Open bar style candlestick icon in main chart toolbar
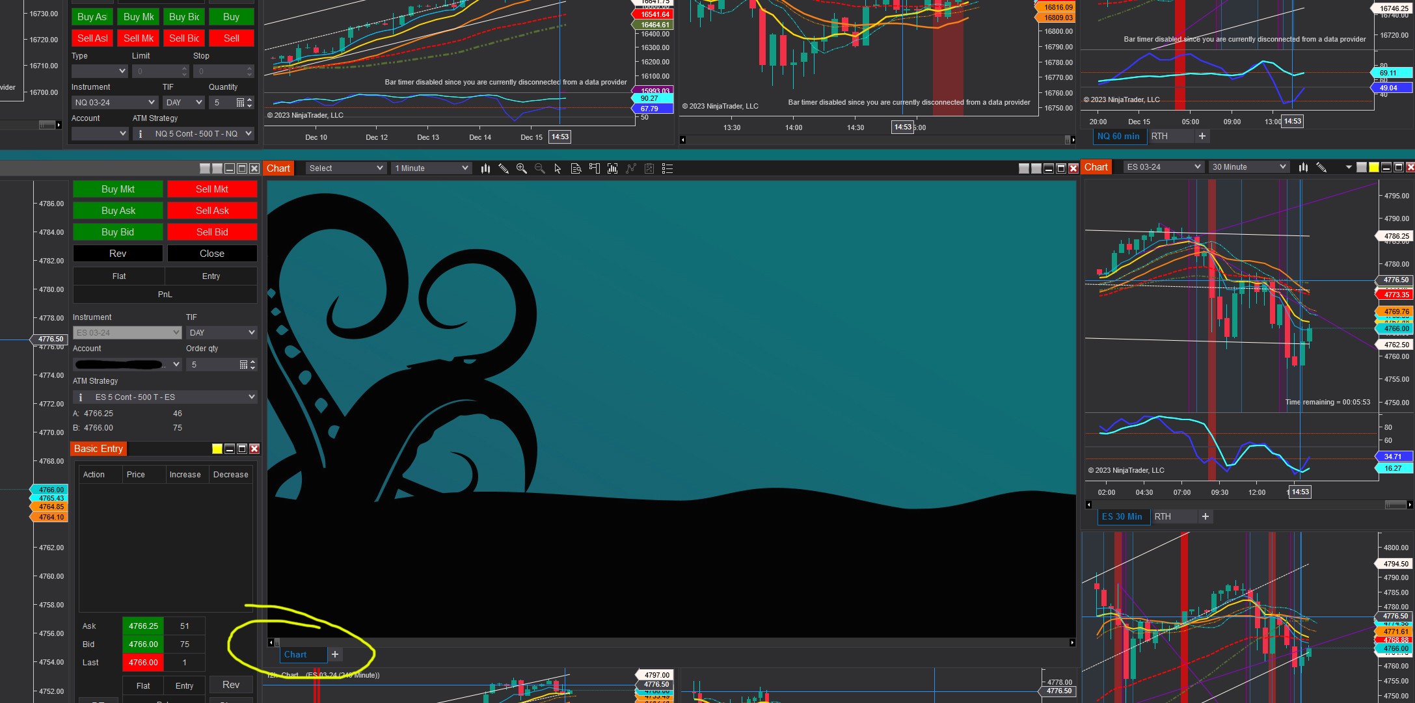This screenshot has width=1415, height=703. [485, 168]
